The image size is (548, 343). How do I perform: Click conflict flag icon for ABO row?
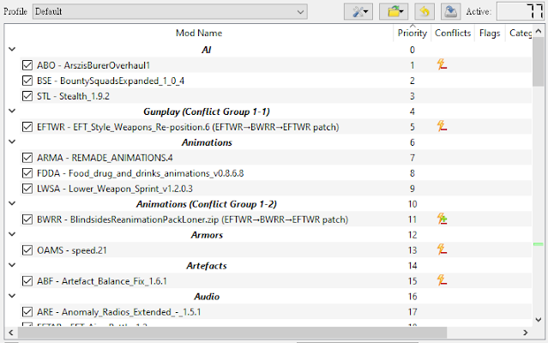click(x=442, y=64)
